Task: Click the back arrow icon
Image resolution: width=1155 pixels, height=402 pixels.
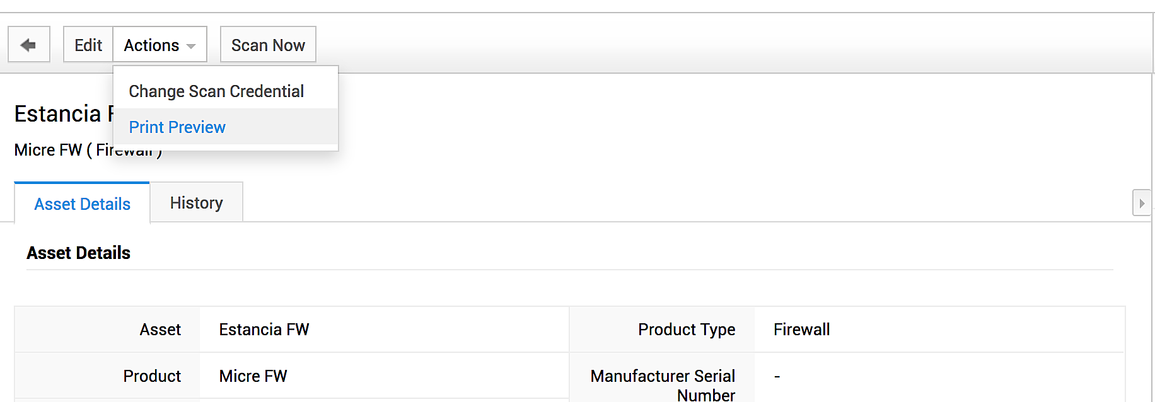Action: coord(28,45)
